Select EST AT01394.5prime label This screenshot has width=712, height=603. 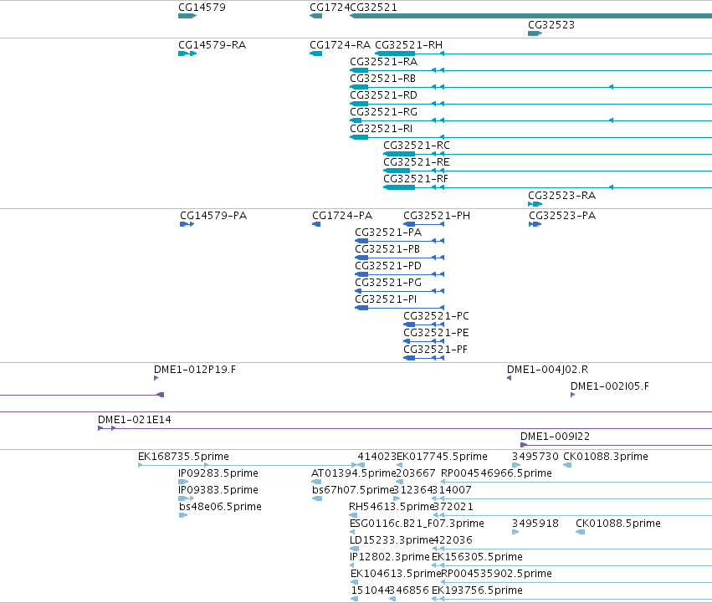point(354,473)
